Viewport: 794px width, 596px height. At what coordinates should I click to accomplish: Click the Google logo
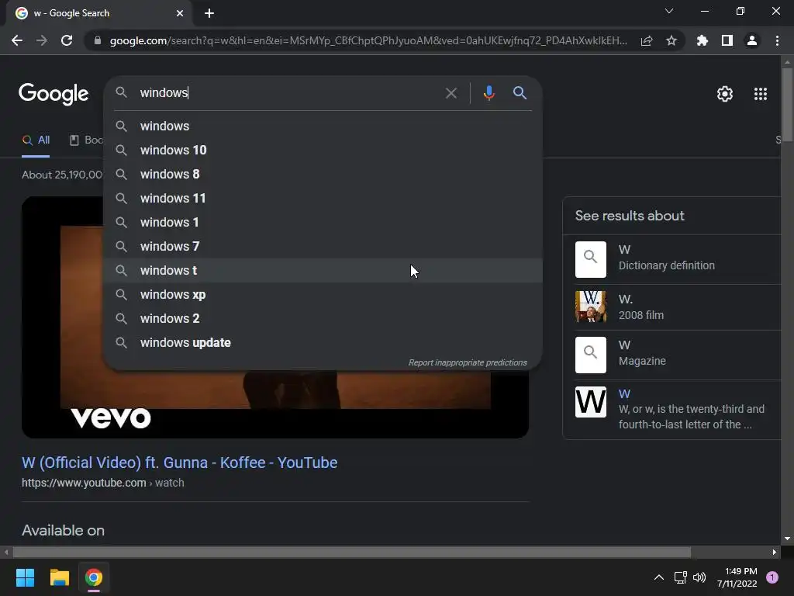54,94
